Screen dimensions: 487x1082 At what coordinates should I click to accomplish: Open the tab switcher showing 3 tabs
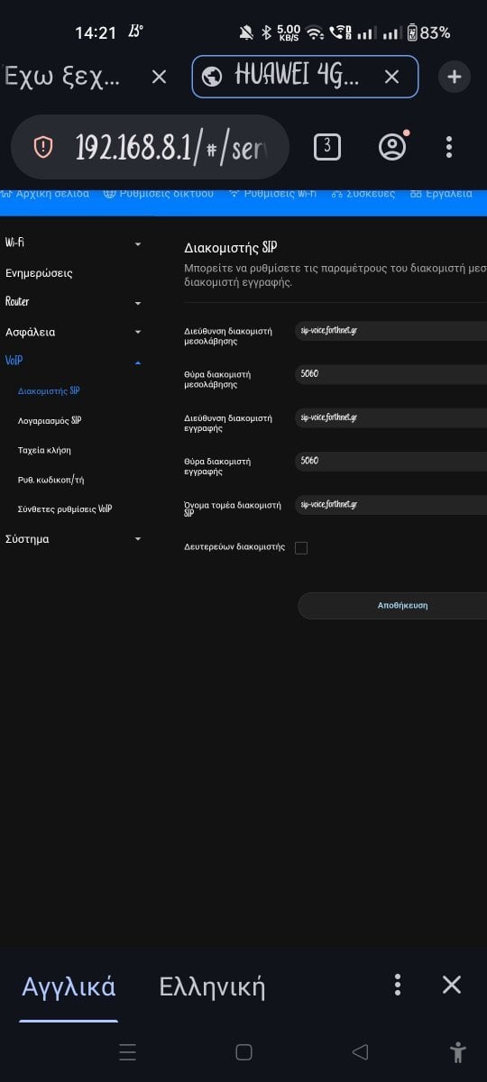pyautogui.click(x=326, y=147)
